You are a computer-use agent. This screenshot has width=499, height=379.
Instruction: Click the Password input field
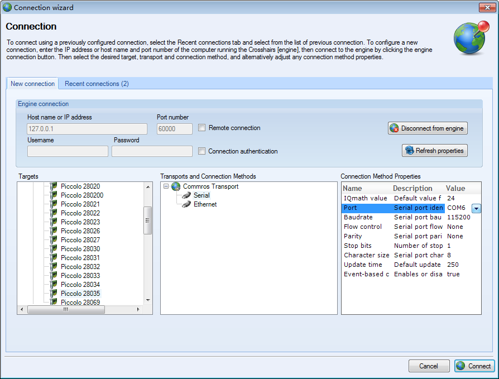click(x=152, y=151)
